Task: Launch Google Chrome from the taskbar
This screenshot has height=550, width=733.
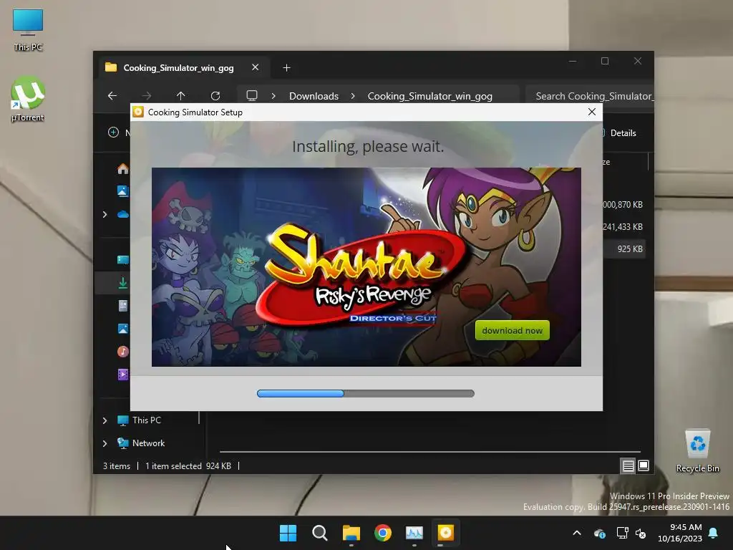Action: click(x=383, y=533)
